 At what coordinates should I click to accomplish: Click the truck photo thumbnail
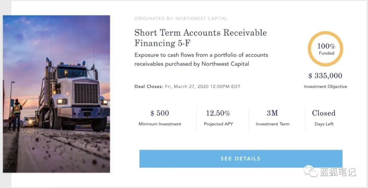coord(57,94)
